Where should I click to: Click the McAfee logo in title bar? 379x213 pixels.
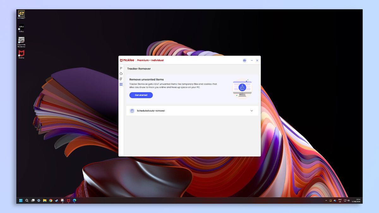(x=127, y=60)
